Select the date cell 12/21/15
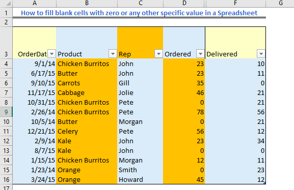The height and width of the screenshot is (190, 294). click(35, 131)
